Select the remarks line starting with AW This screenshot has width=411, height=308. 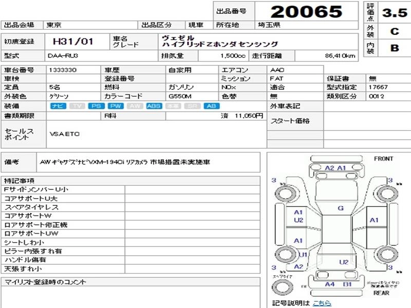pyautogui.click(x=125, y=162)
